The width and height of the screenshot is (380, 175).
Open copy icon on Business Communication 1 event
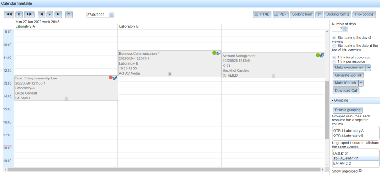point(218,53)
